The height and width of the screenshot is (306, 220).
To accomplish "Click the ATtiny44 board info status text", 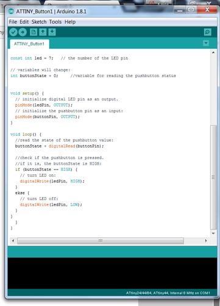I will point(168,293).
